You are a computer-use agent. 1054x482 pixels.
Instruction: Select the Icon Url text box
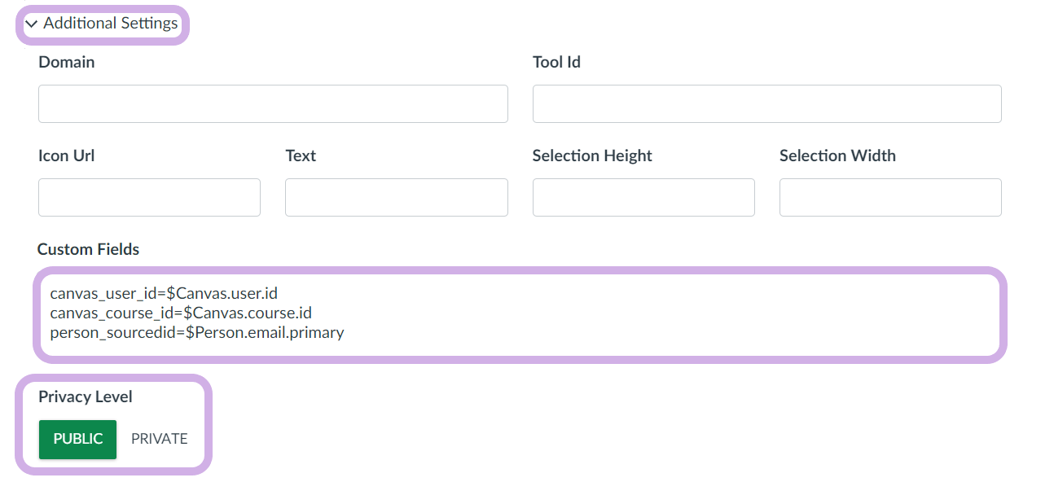pos(149,198)
